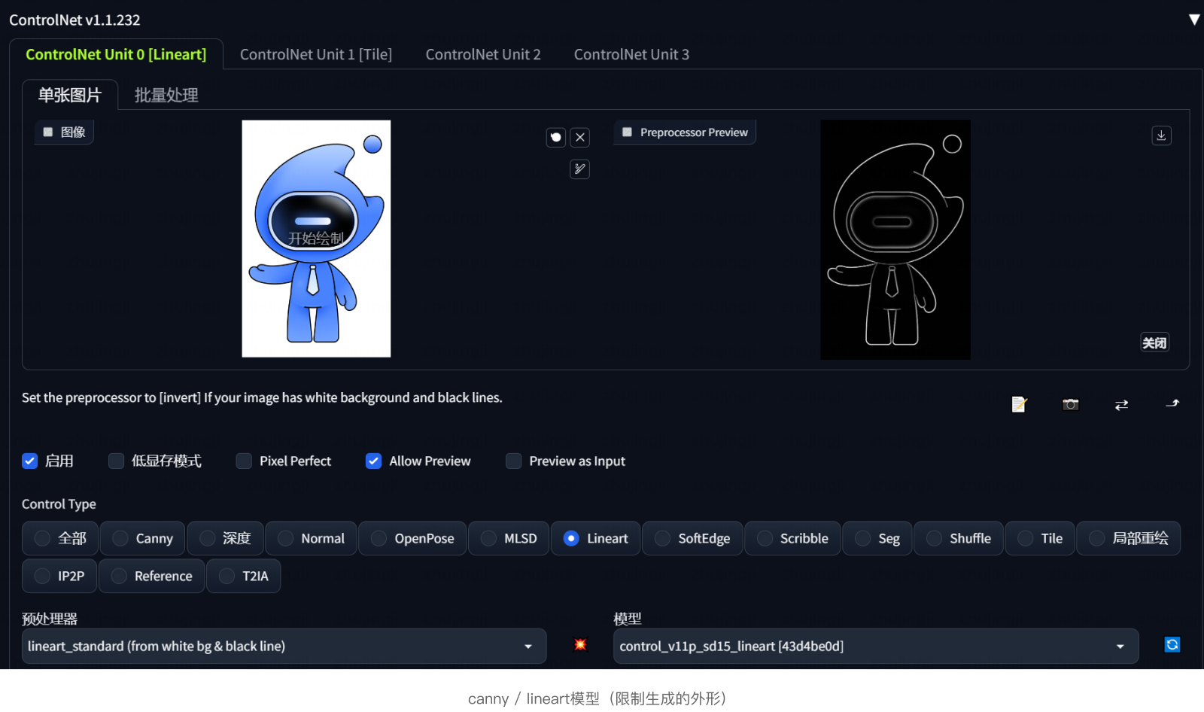Enable the 低显存模式 low VRAM checkbox
Image resolution: width=1204 pixels, height=712 pixels.
click(x=116, y=461)
